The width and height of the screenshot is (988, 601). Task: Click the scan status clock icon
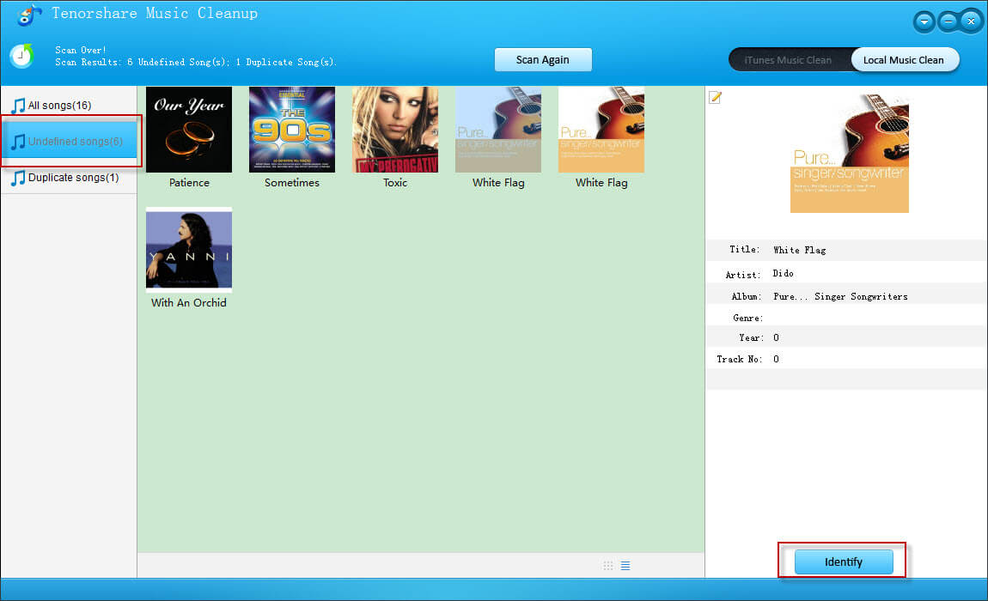point(21,56)
